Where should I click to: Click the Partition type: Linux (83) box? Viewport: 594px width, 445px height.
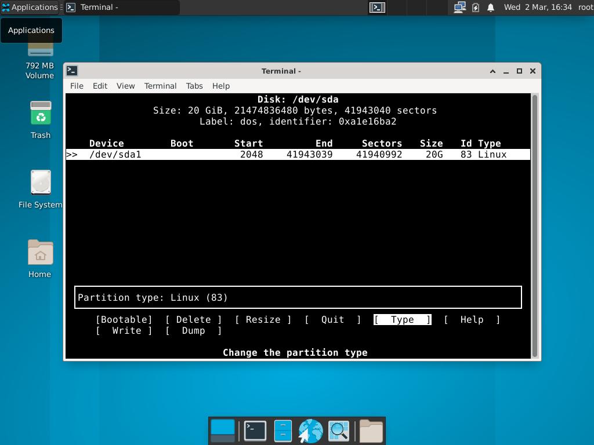coord(298,297)
